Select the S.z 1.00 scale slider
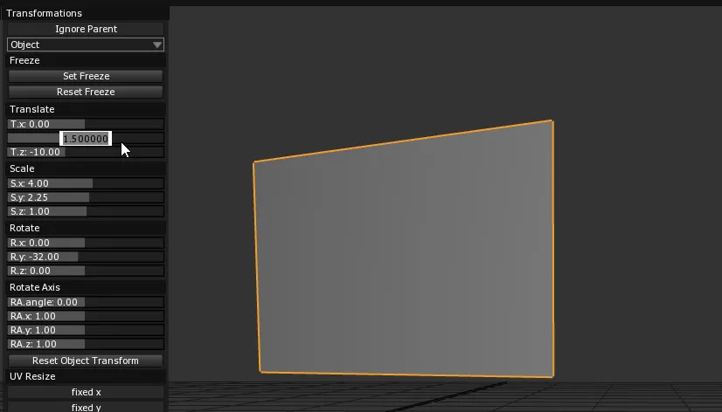 [x=86, y=211]
